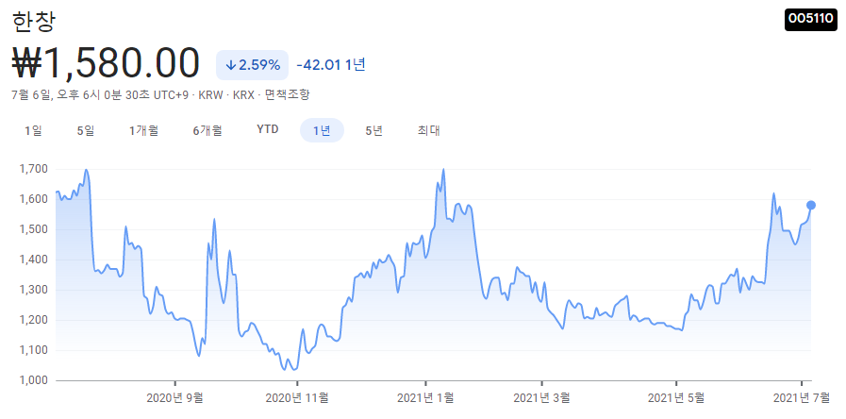Select the 1일 time range tab
Screen dimensions: 846x419
coord(33,130)
